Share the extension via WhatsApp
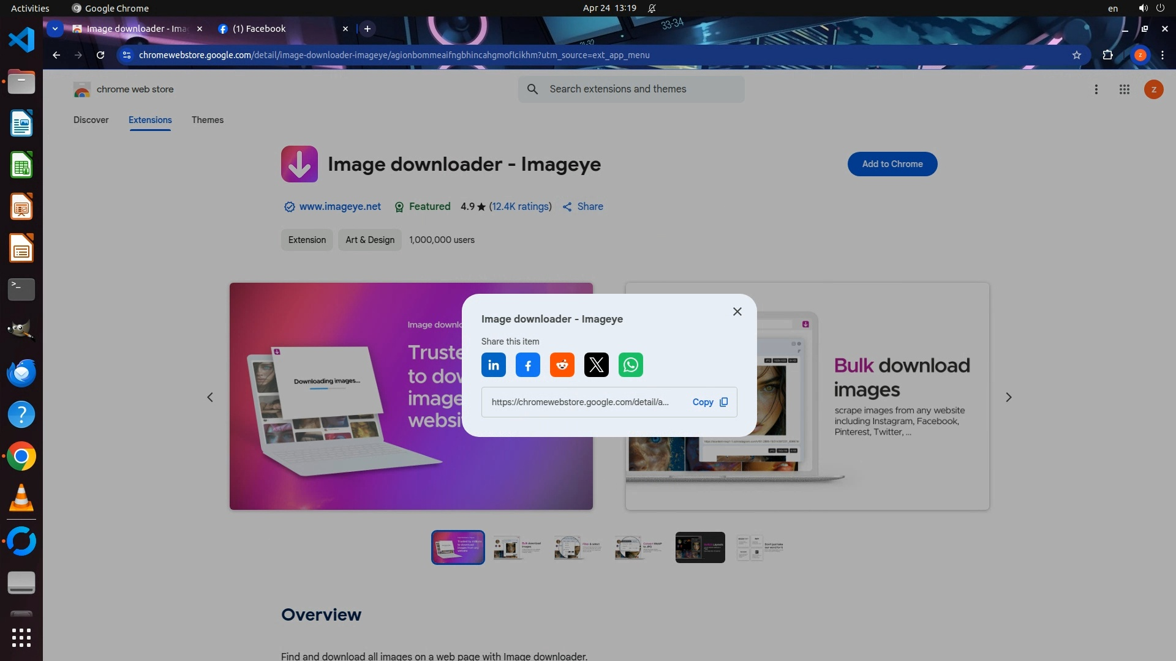 pyautogui.click(x=630, y=365)
